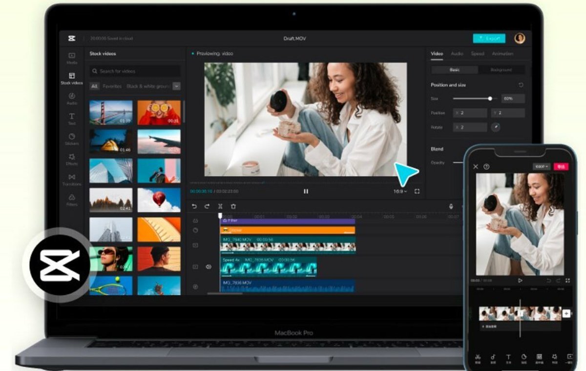Open the Black & white ground category menu

click(147, 85)
